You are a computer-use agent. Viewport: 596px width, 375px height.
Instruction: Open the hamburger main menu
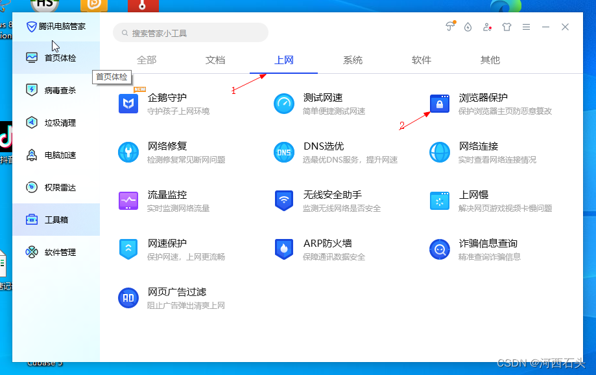tap(526, 27)
